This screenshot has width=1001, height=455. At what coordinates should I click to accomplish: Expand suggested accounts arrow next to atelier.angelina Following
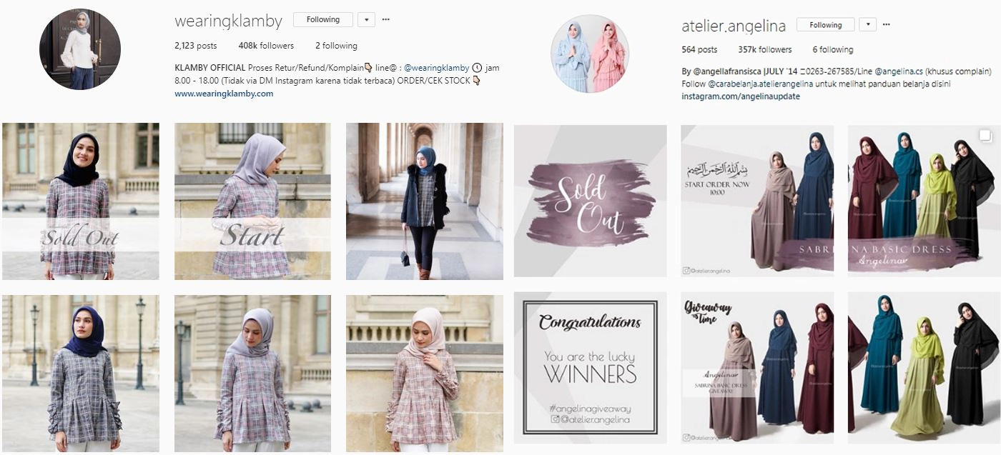tap(867, 25)
